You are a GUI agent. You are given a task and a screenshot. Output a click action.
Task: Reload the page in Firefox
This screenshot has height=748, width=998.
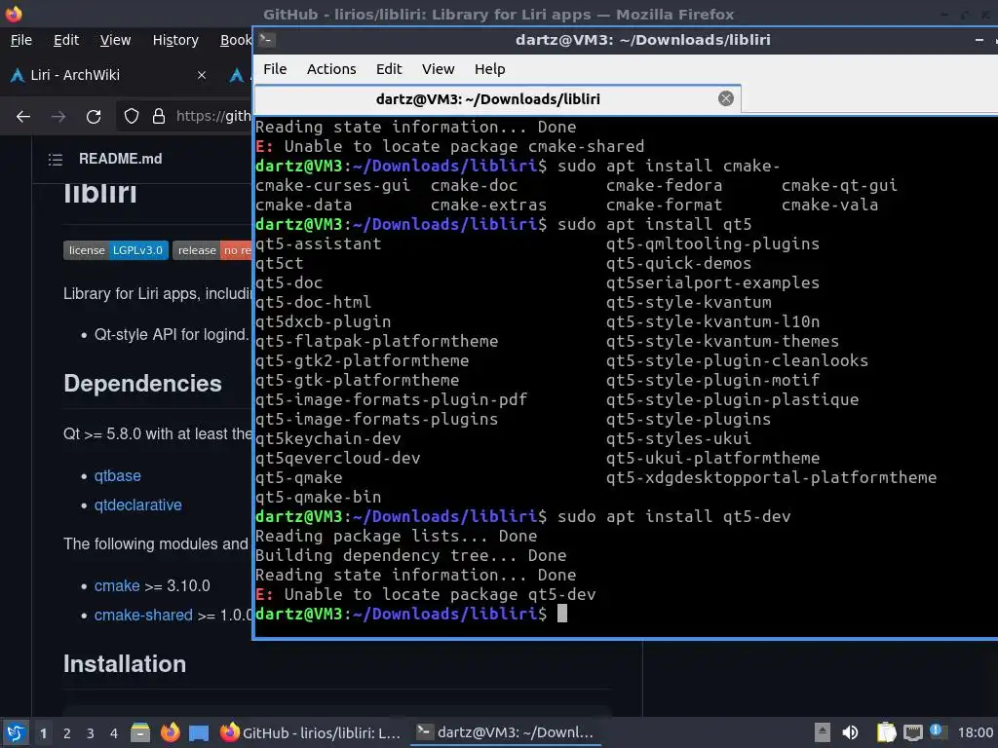tap(94, 117)
